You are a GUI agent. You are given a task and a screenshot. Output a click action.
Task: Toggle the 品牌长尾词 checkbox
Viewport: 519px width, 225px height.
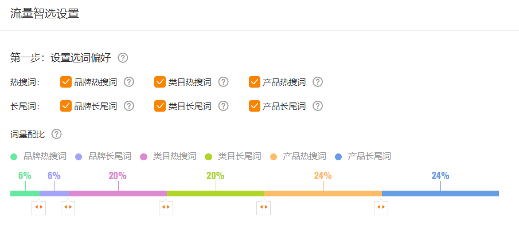66,106
